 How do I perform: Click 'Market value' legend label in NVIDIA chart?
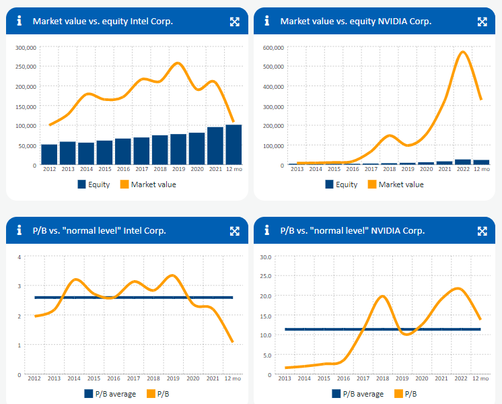pyautogui.click(x=401, y=184)
